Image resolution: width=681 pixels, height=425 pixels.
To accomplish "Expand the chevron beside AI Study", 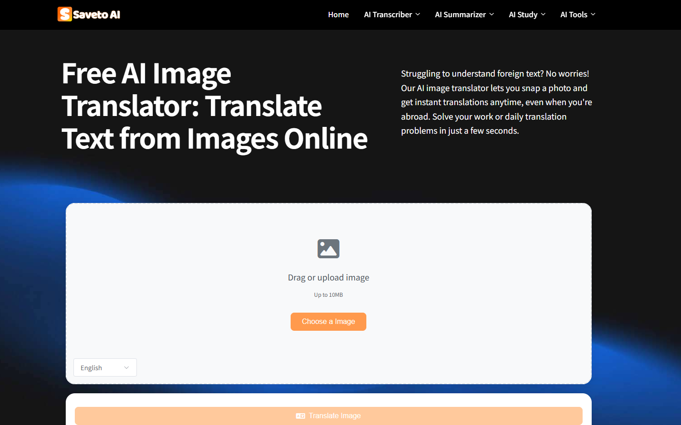I will tap(543, 14).
